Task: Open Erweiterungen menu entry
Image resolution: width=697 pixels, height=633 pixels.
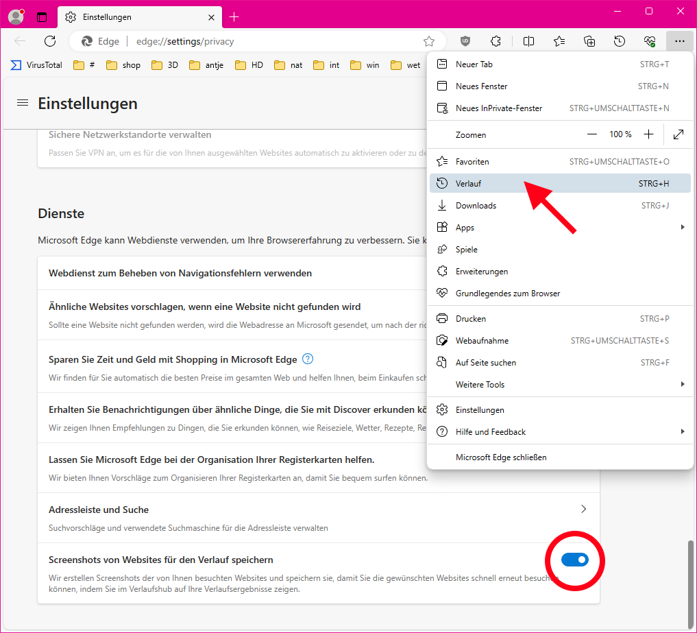Action: click(x=560, y=272)
